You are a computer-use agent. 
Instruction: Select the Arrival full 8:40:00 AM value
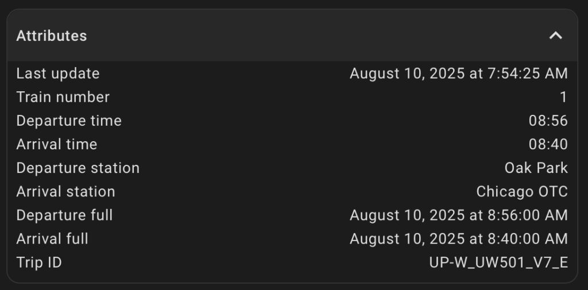click(x=459, y=239)
